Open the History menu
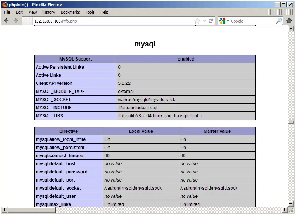The image size is (295, 214). tap(49, 12)
